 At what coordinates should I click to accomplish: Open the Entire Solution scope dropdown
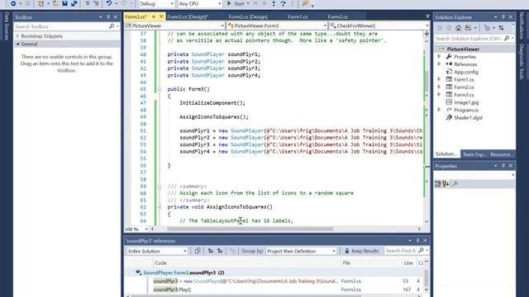tap(157, 251)
